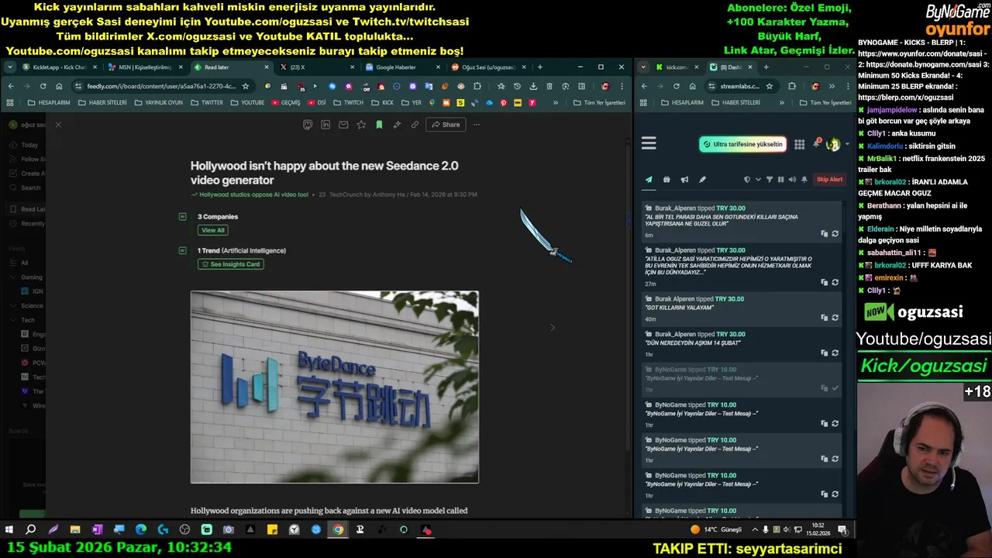Switch to the kick.com tab in right browser

[x=677, y=67]
